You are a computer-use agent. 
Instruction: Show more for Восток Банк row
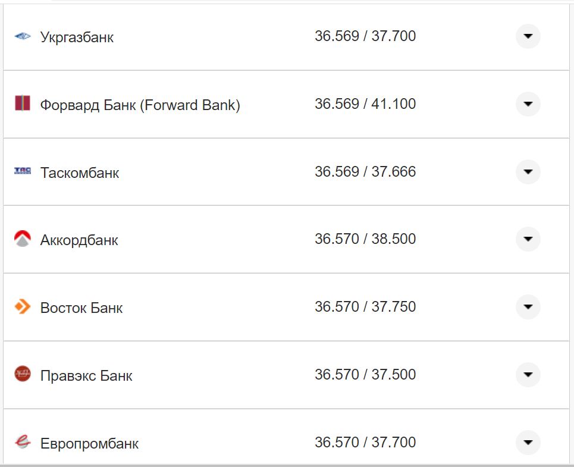pos(528,307)
